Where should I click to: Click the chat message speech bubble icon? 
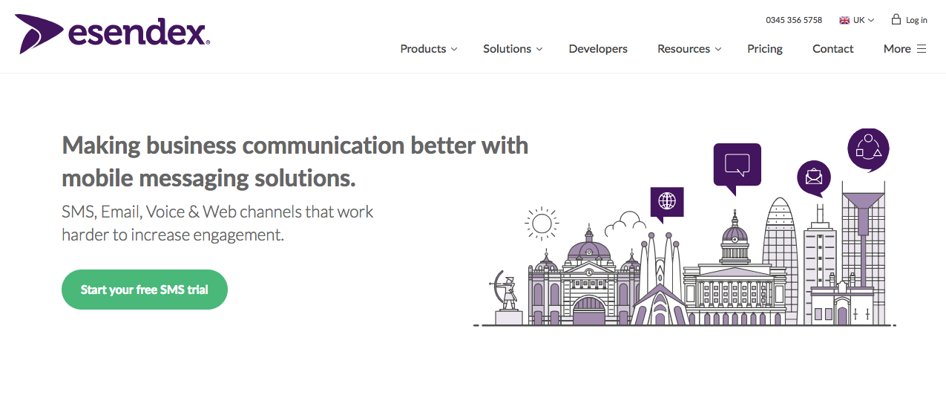click(x=737, y=164)
